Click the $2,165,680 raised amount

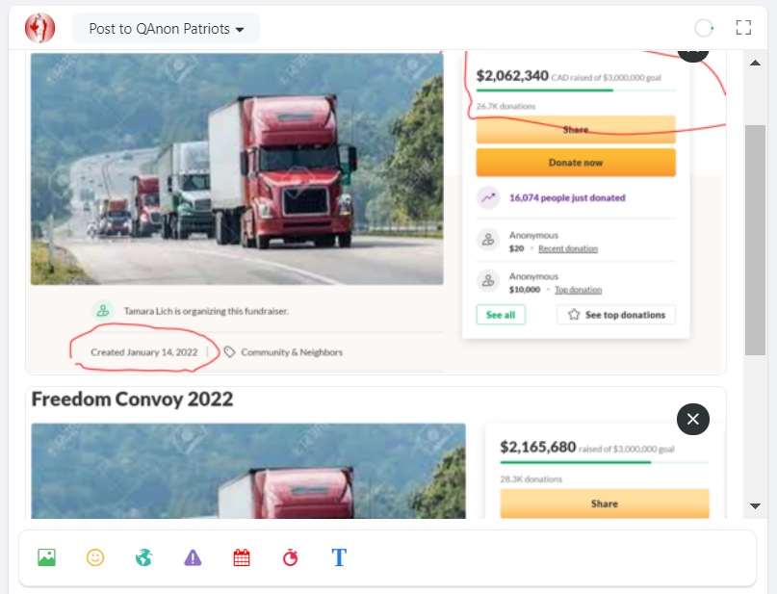point(538,447)
